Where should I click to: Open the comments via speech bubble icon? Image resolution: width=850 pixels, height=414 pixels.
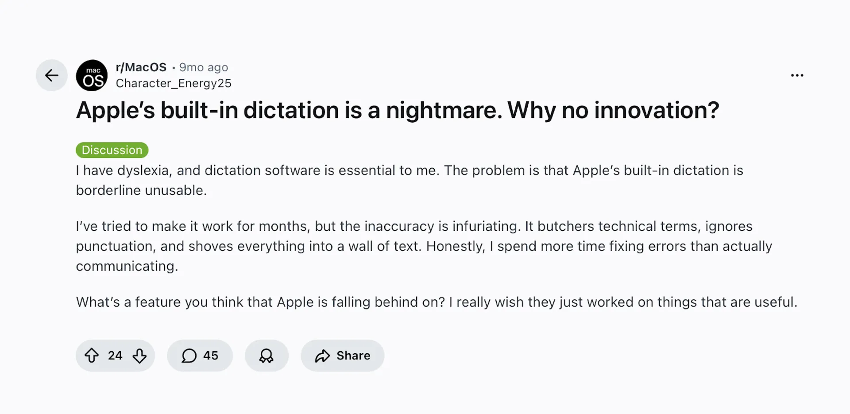(x=189, y=355)
